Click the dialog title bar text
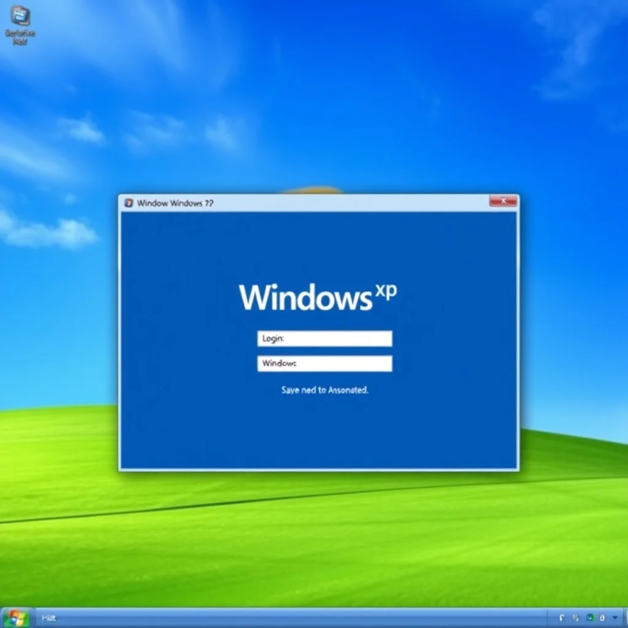 tap(175, 203)
